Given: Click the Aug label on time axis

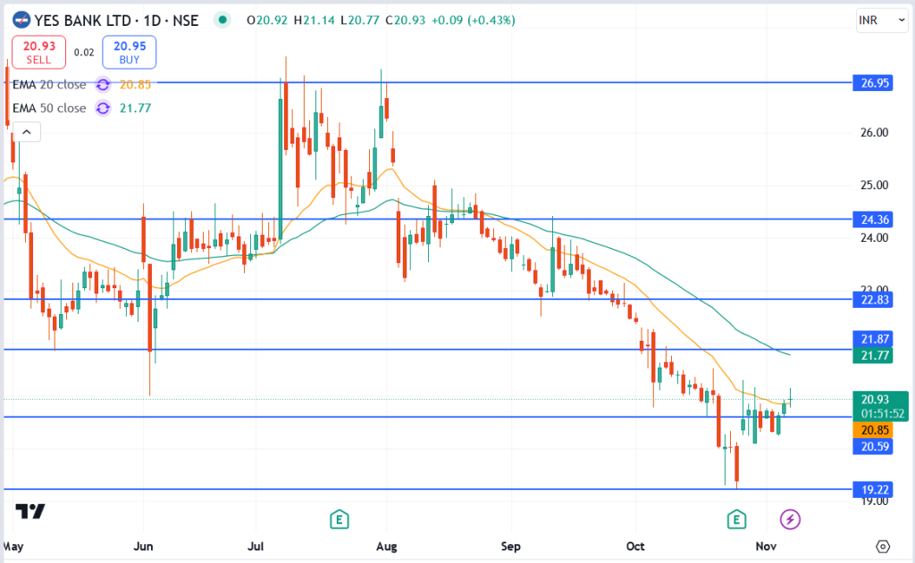Looking at the screenshot, I should [x=386, y=546].
